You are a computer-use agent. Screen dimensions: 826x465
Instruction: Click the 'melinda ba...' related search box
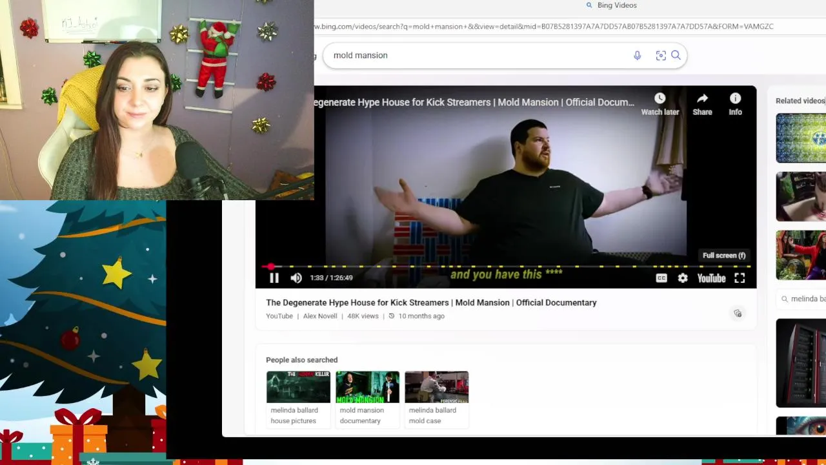click(801, 299)
